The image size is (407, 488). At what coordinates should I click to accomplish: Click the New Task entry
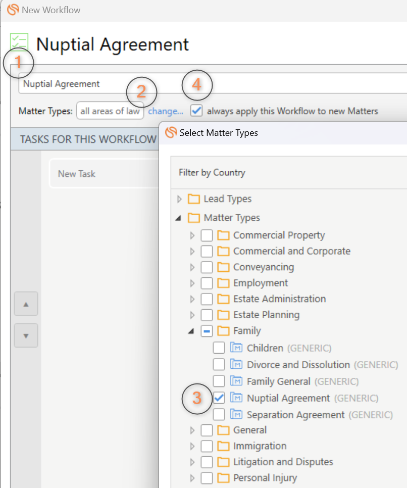(77, 174)
